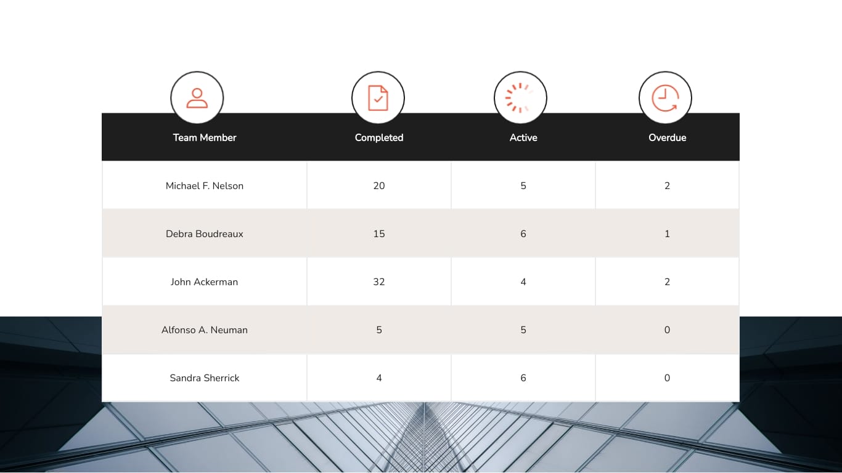Select Sandra Sherrick's active count of 6
The image size is (842, 473).
523,378
